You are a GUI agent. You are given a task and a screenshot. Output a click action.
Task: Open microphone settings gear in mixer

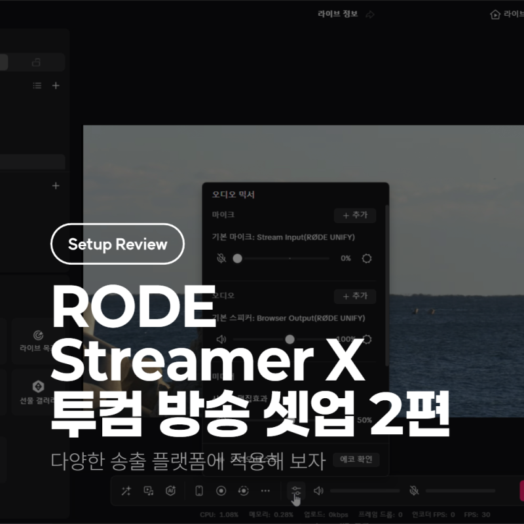(x=367, y=258)
